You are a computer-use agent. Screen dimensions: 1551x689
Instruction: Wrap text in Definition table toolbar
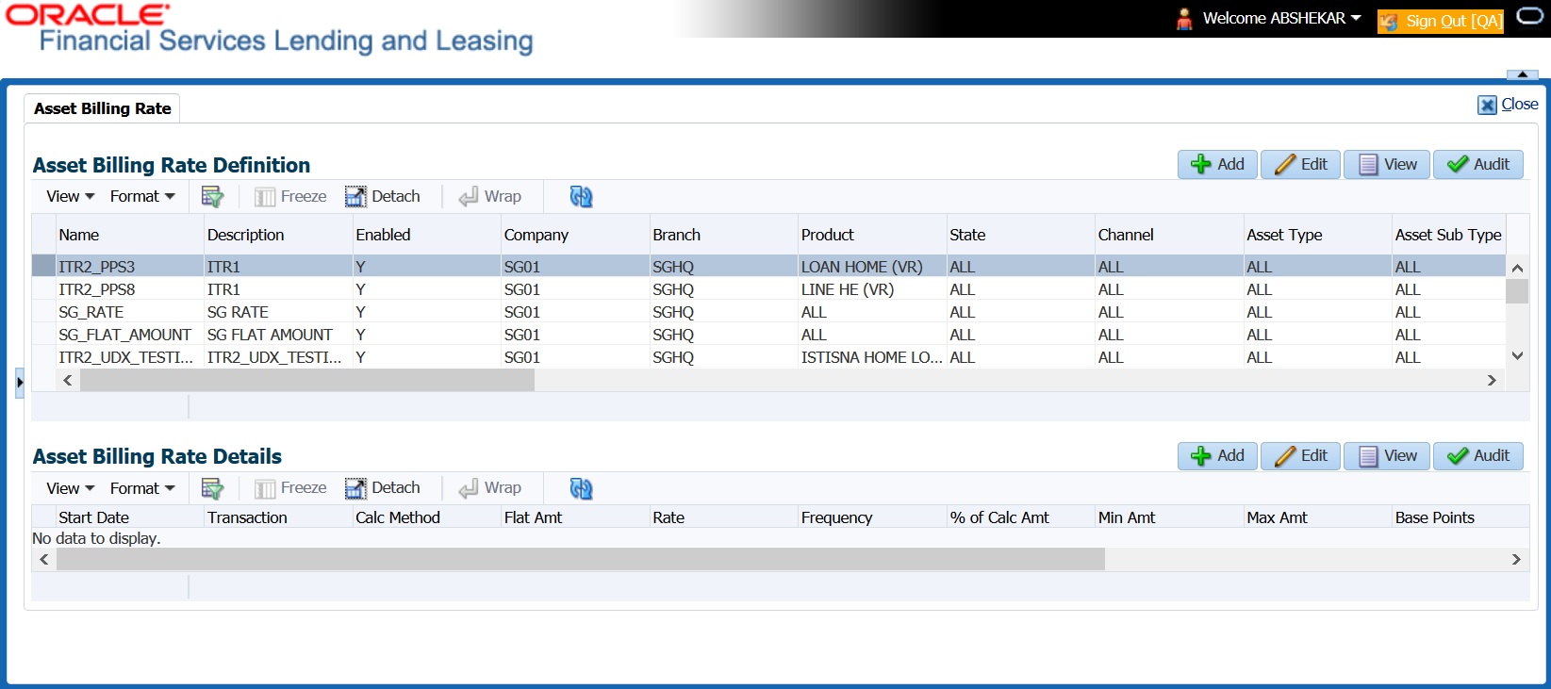[x=490, y=197]
